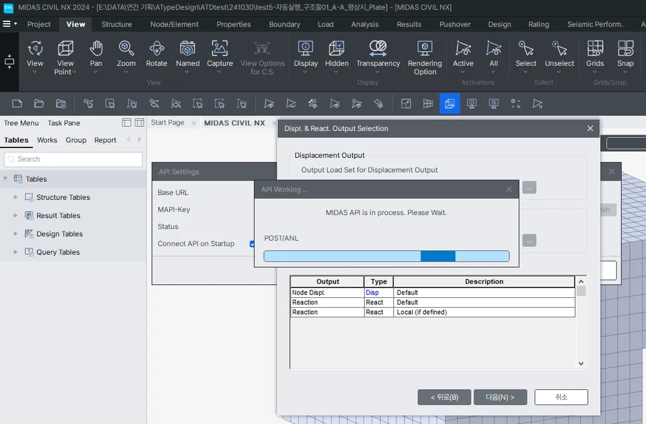Screen dimensions: 646x424
Task: Click the output table scrollbar up arrow
Action: [x=581, y=281]
